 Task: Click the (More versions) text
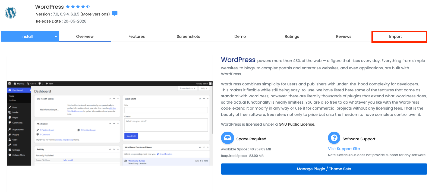pos(95,14)
